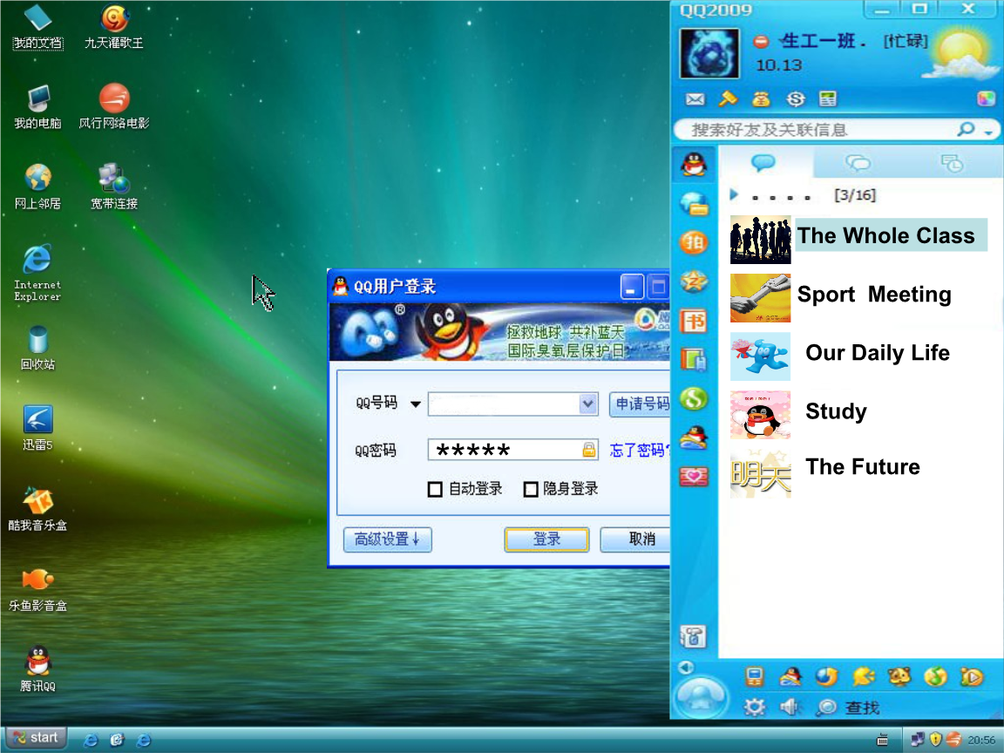This screenshot has height=753, width=1004.
Task: Open the Thunder 5 (迅雷5) desktop icon
Action: click(x=37, y=420)
